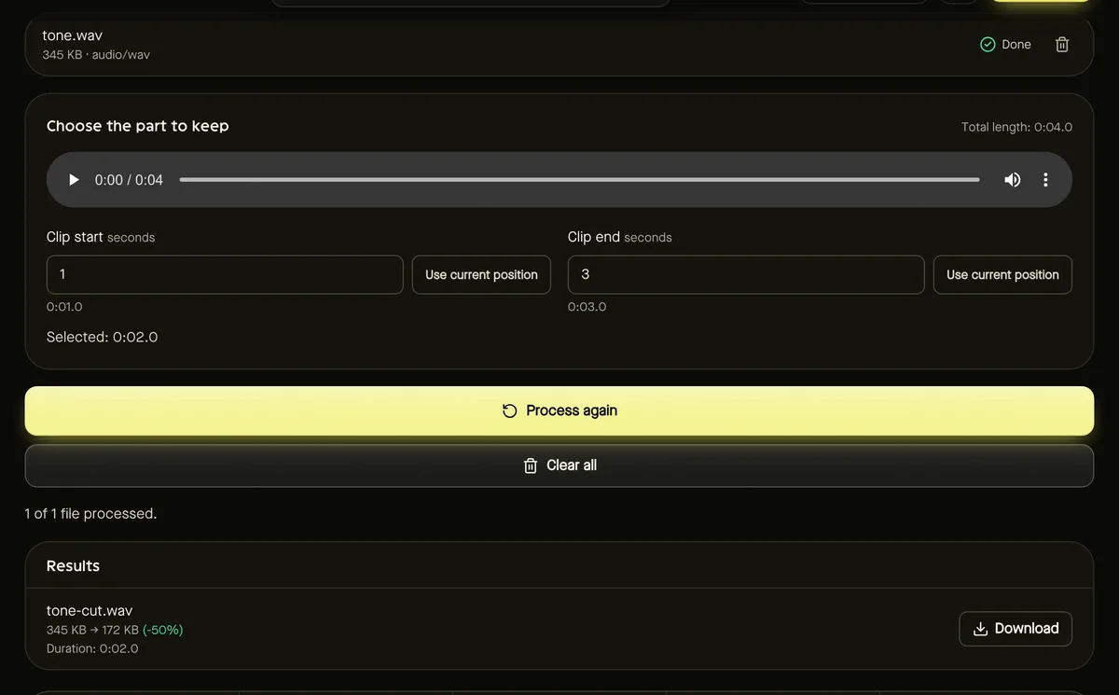The width and height of the screenshot is (1119, 695).
Task: Click the Total length: 0:04.0 label
Action: [1016, 127]
